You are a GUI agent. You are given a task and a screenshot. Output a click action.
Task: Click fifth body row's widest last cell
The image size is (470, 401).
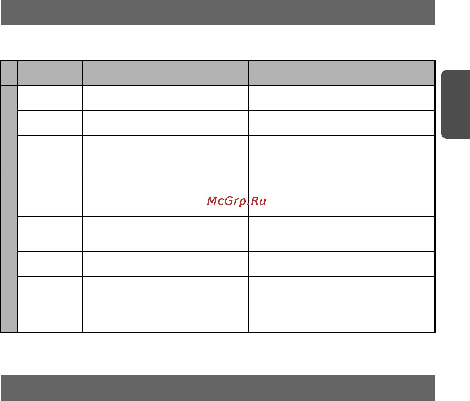341,234
